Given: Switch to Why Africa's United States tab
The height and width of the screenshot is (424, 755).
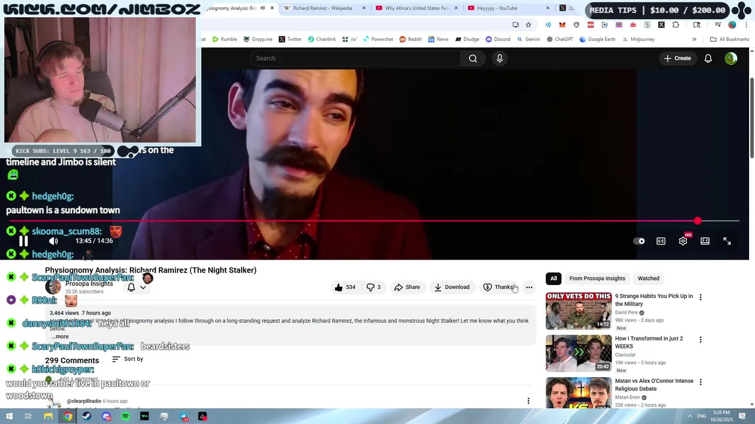Looking at the screenshot, I should tap(417, 8).
